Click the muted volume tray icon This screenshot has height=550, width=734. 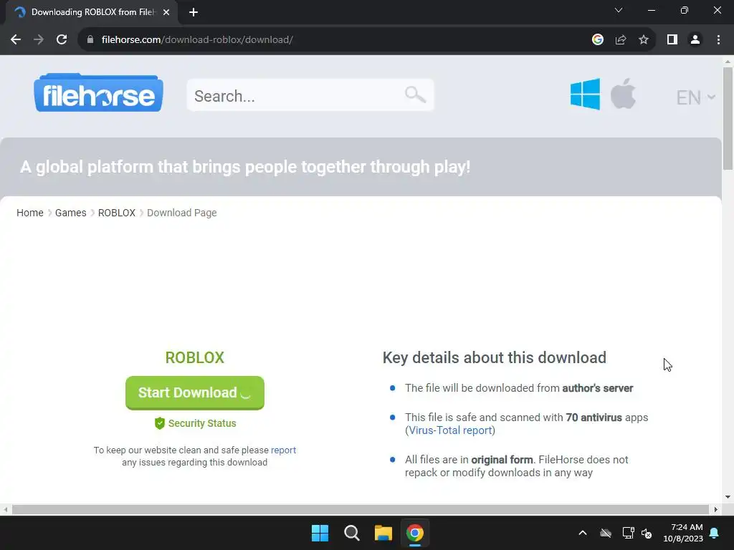tap(647, 533)
